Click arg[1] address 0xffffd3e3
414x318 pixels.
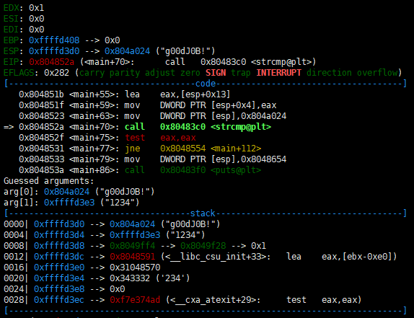69,203
